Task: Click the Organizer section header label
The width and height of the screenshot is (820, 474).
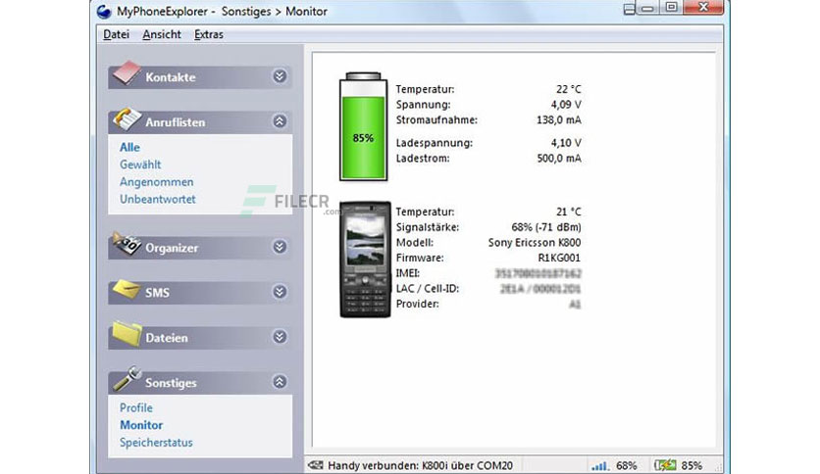Action: 172,248
